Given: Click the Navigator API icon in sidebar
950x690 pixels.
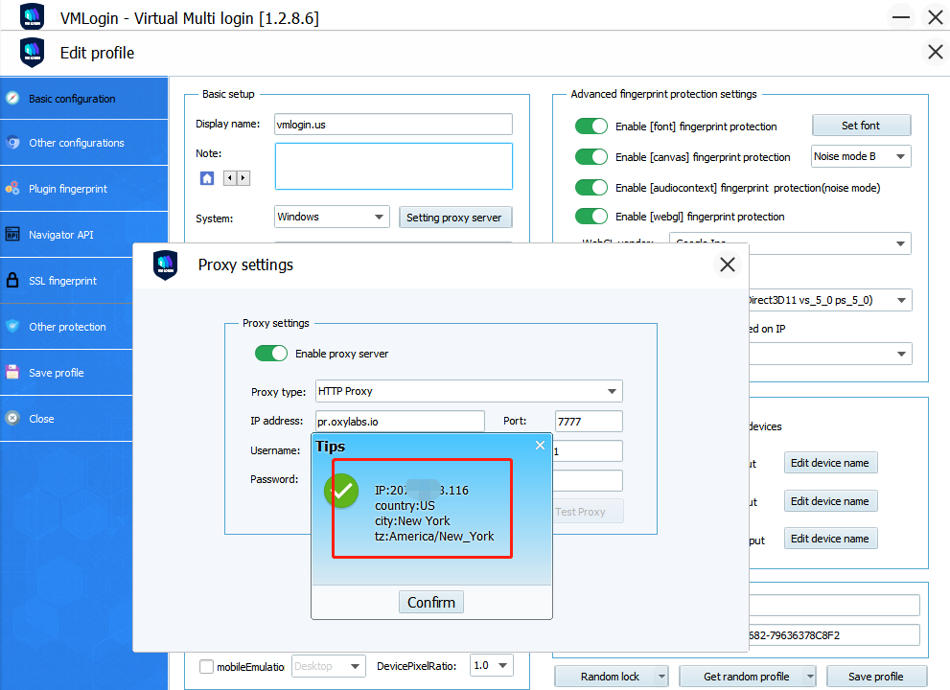Looking at the screenshot, I should point(12,235).
